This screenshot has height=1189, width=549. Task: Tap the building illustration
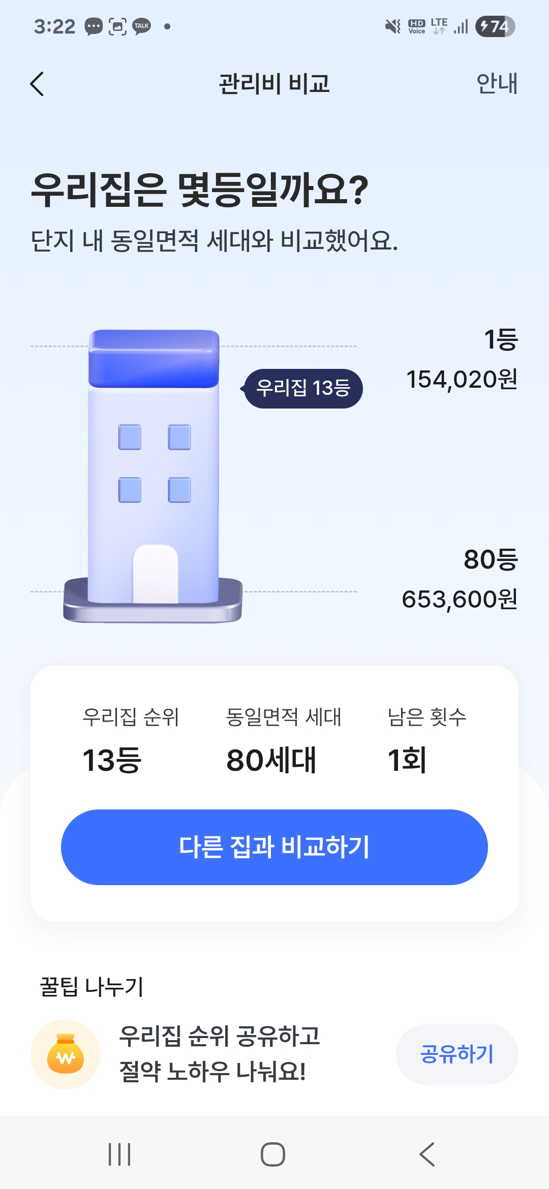154,477
